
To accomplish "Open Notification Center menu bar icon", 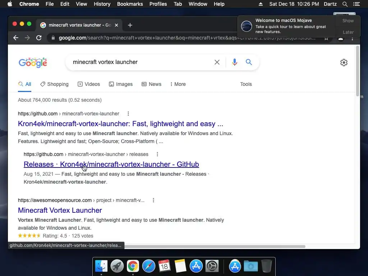I will point(356,4).
